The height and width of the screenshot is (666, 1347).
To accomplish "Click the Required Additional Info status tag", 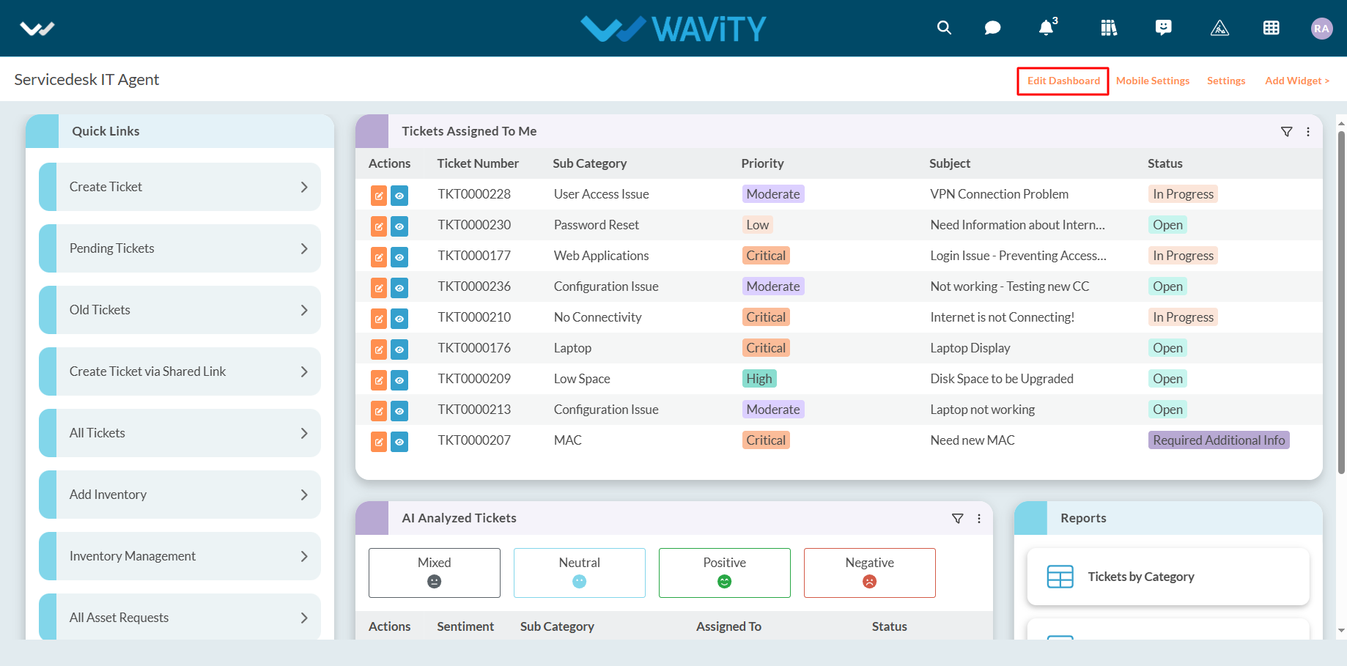I will click(x=1219, y=440).
